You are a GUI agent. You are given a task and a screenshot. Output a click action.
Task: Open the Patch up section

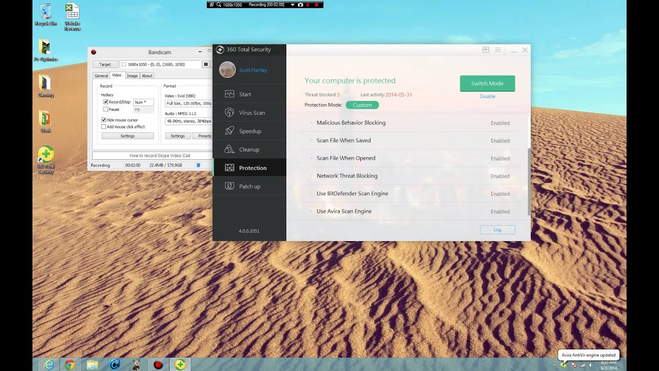pos(249,187)
